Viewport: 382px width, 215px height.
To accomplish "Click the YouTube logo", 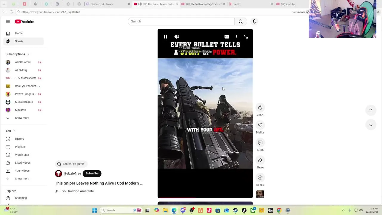I will [x=24, y=21].
